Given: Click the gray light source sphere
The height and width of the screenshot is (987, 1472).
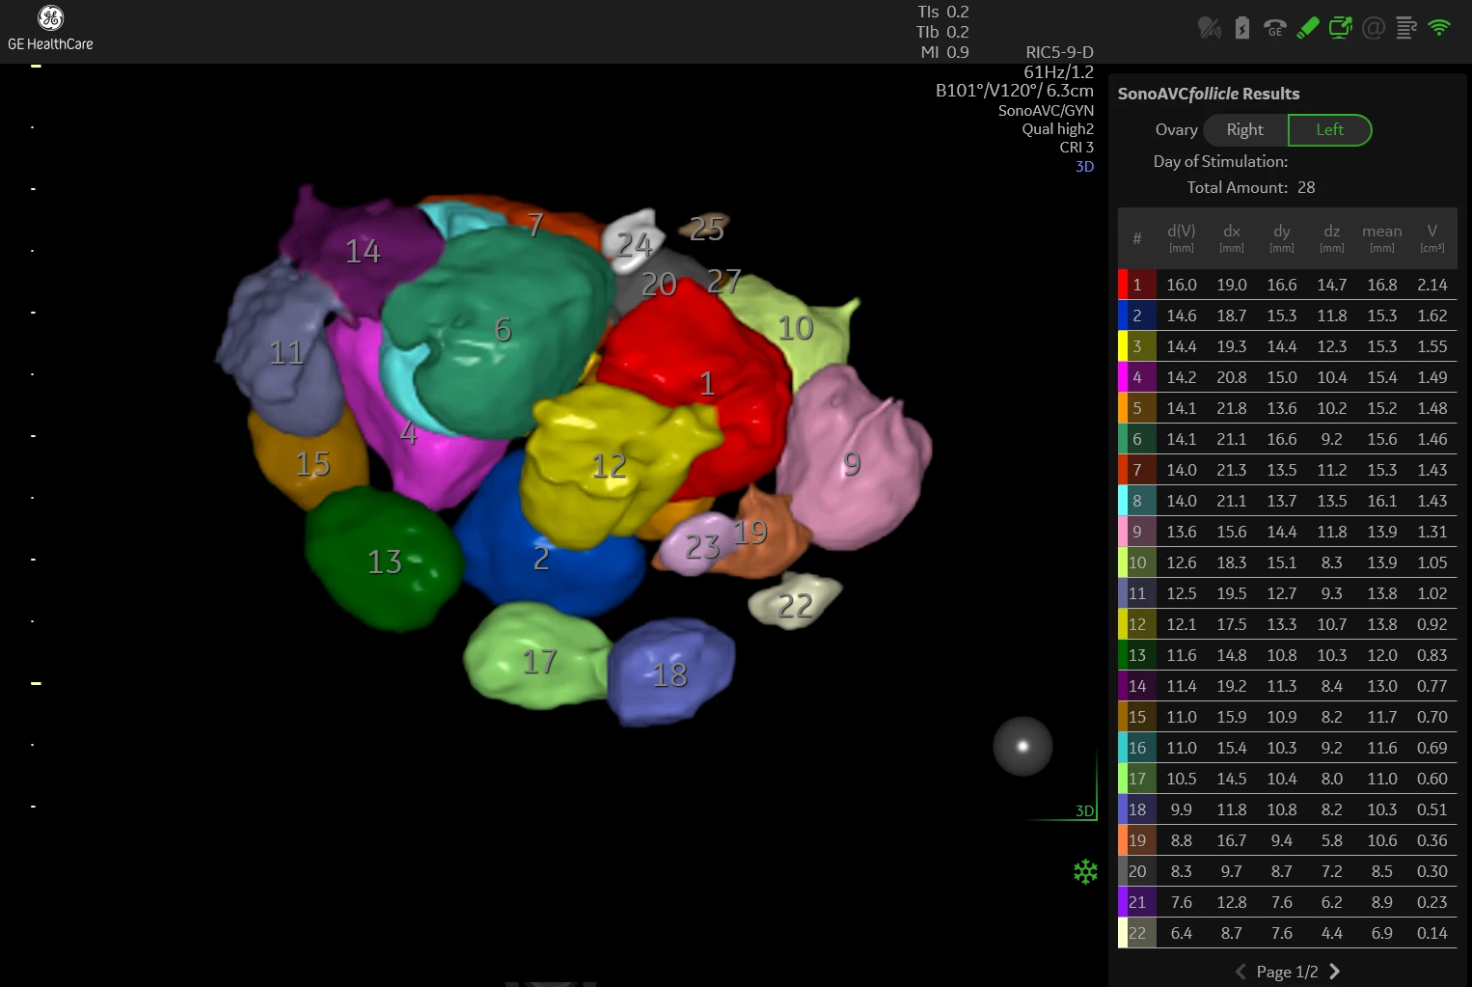Looking at the screenshot, I should tap(1022, 746).
